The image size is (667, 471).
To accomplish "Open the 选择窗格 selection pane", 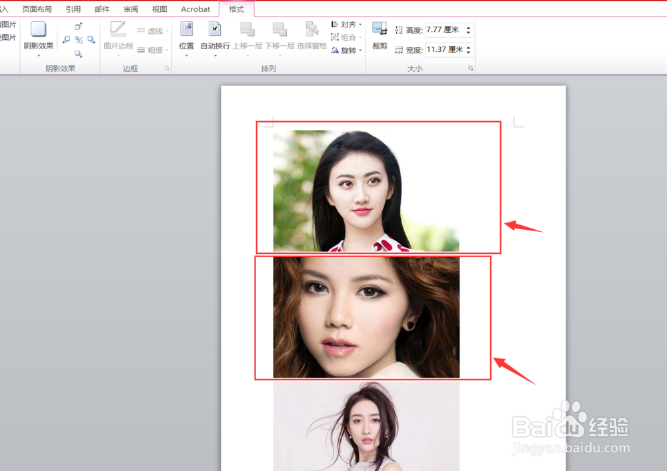I will coord(311,36).
